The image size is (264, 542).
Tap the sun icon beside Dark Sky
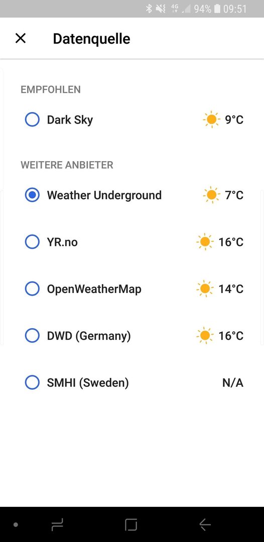pos(211,119)
